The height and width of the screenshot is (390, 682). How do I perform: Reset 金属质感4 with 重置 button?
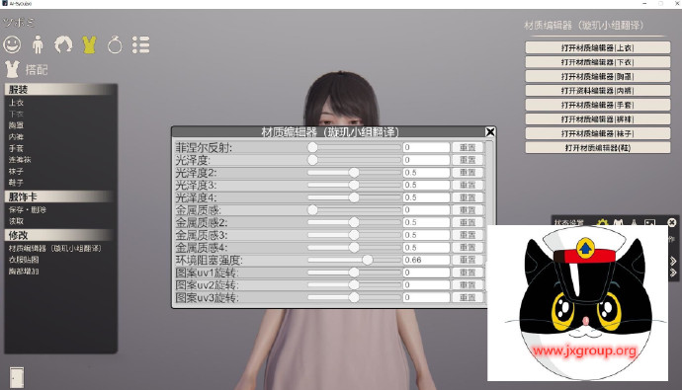pyautogui.click(x=468, y=248)
